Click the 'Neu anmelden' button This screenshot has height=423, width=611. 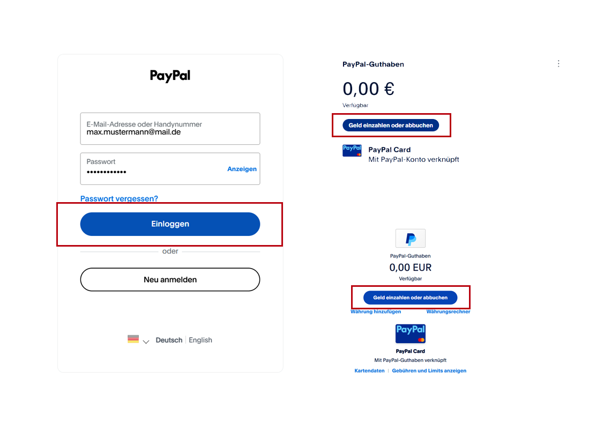[170, 279]
